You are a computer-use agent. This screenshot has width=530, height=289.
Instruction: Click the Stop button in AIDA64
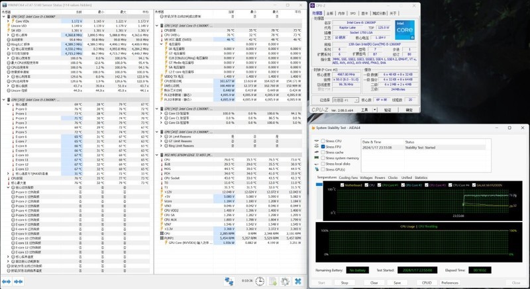[344, 282]
